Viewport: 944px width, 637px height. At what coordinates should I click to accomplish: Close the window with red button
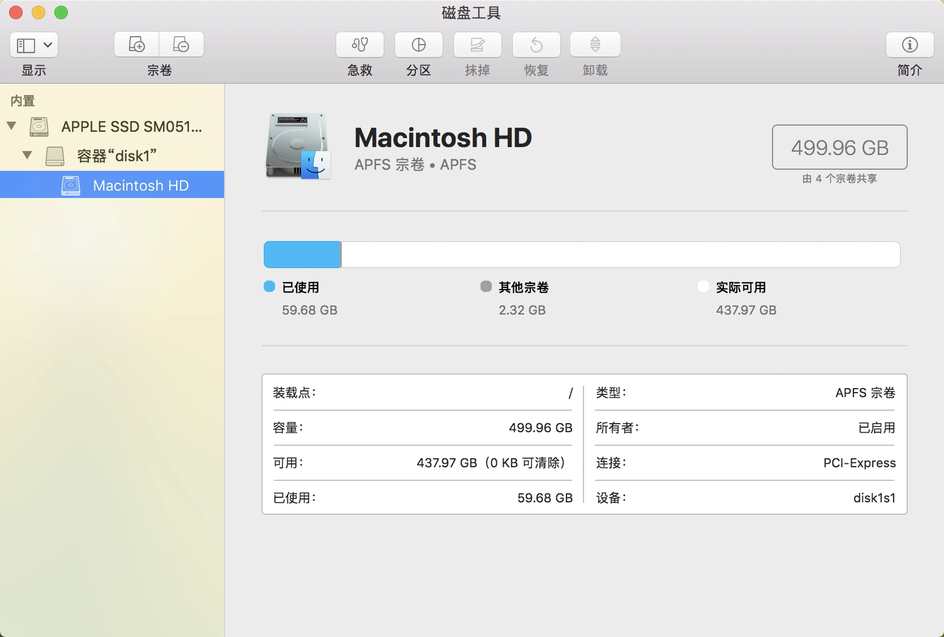coord(16,12)
